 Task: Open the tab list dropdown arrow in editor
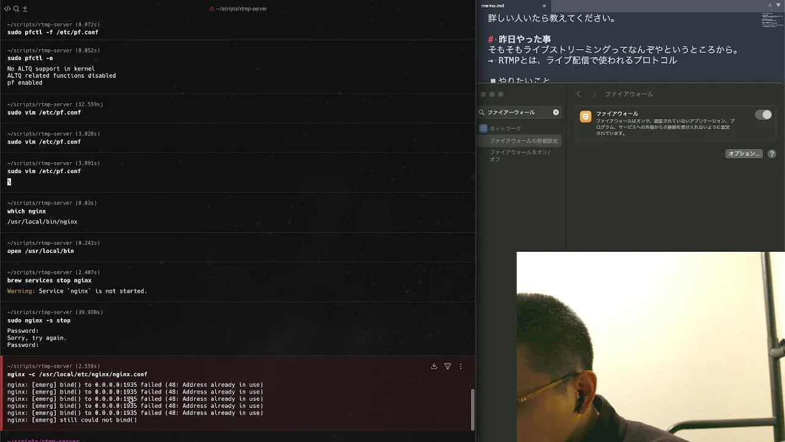coord(779,5)
